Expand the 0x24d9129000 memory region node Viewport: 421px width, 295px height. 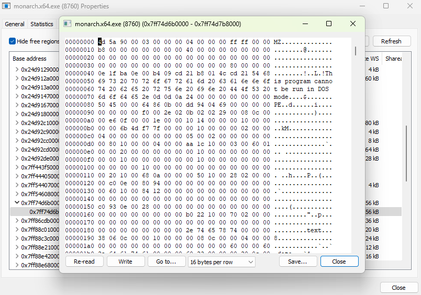(17, 69)
